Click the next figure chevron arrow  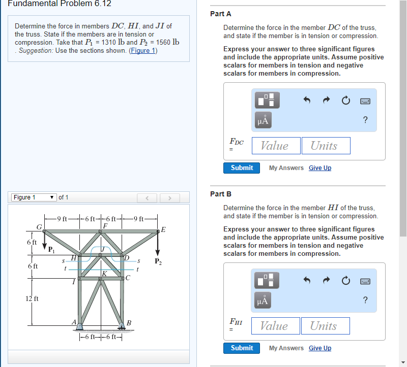pyautogui.click(x=169, y=198)
